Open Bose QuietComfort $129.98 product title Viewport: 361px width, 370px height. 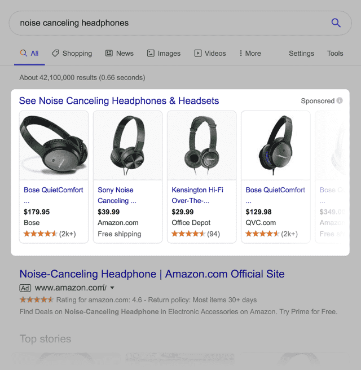pos(275,195)
